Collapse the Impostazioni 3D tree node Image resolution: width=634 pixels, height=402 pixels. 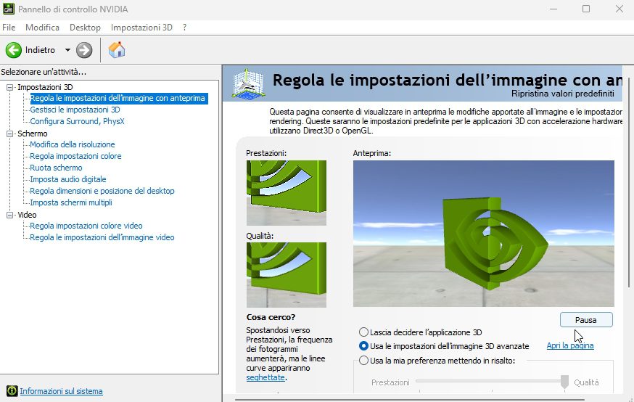(9, 87)
